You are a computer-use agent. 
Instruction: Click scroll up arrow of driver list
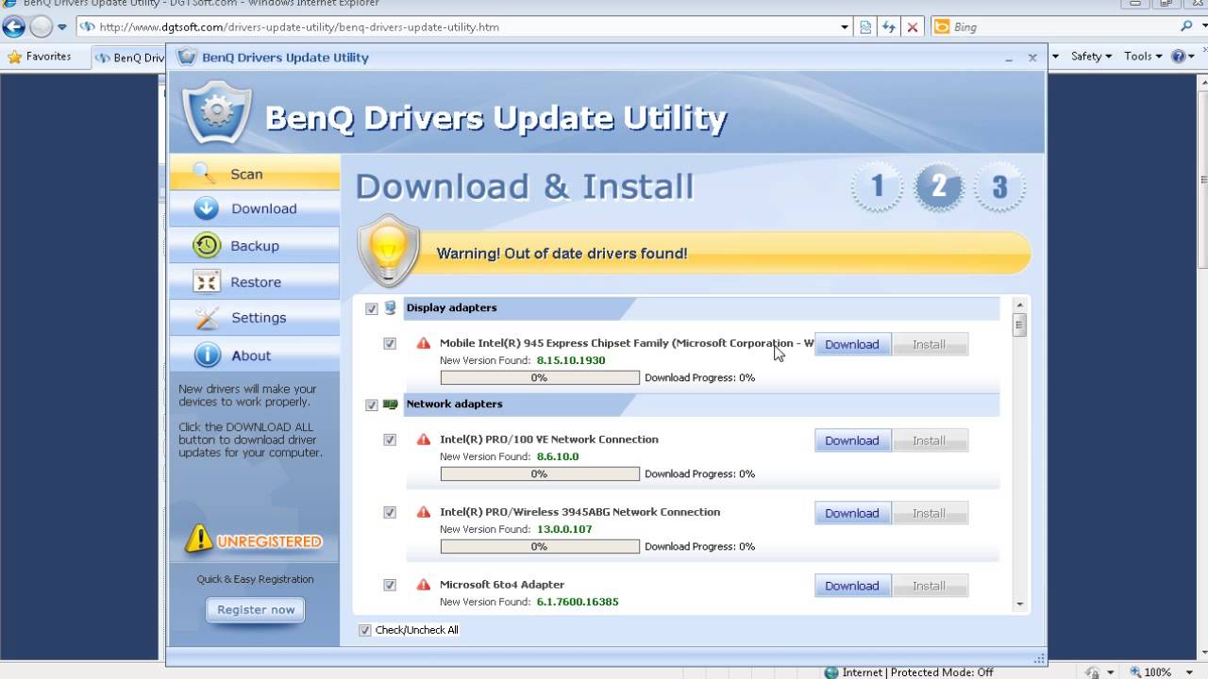click(1019, 306)
